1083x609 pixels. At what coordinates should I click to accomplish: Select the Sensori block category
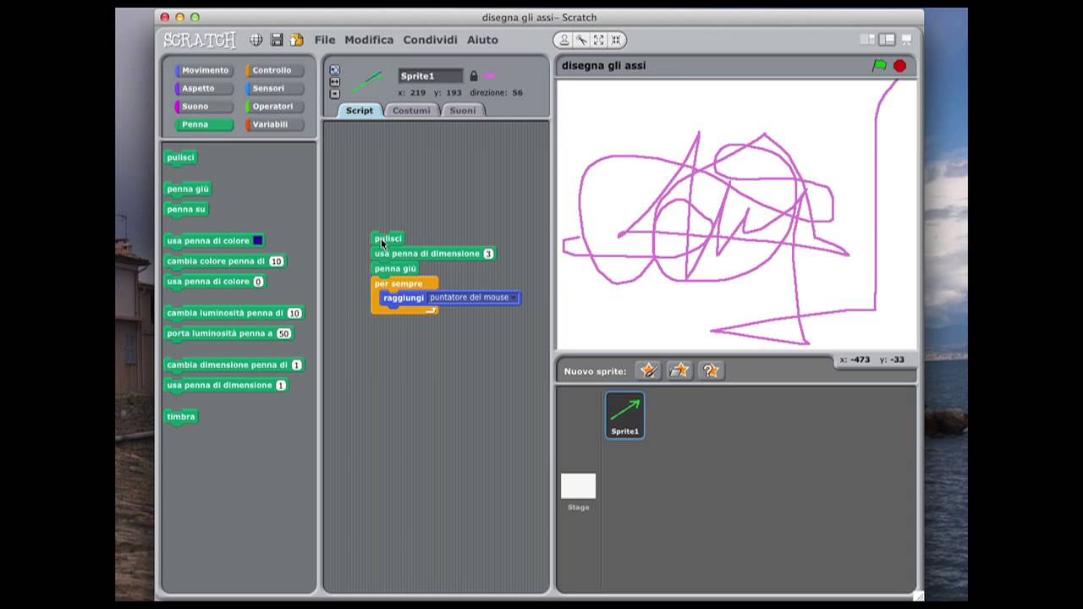[x=274, y=88]
